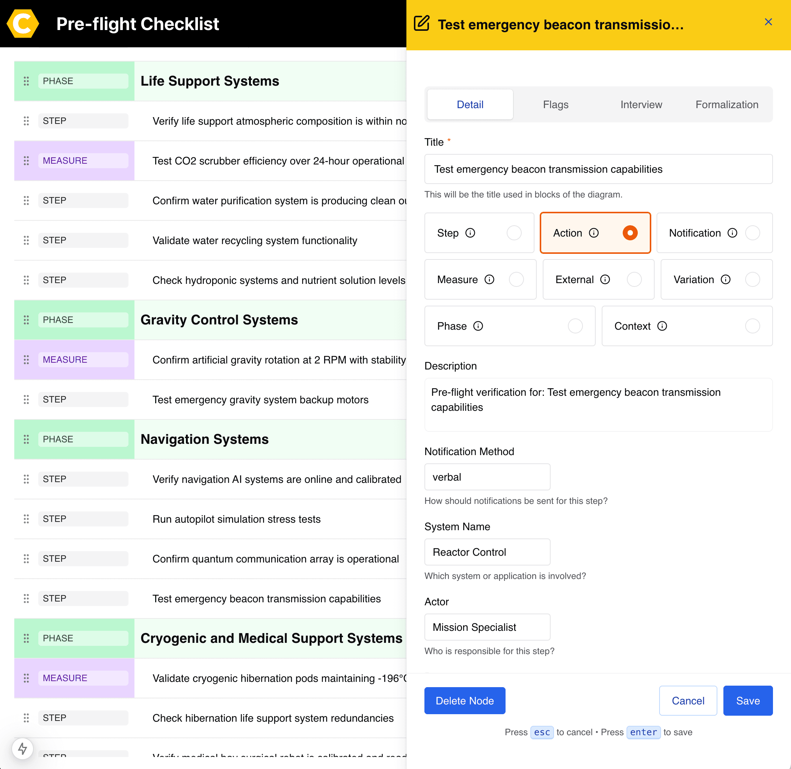Click the edit pencil icon in panel header
Image resolution: width=791 pixels, height=769 pixels.
tap(421, 23)
